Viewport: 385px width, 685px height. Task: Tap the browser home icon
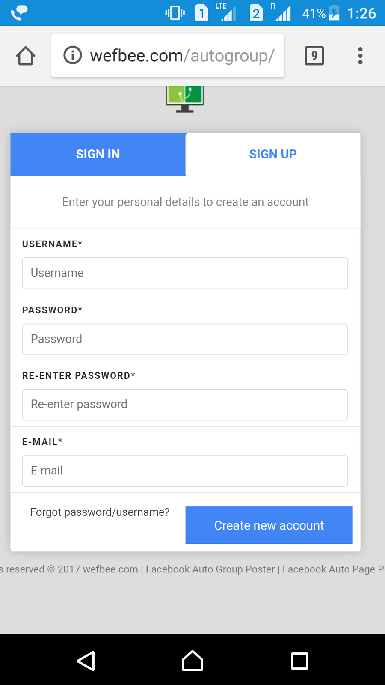click(26, 56)
